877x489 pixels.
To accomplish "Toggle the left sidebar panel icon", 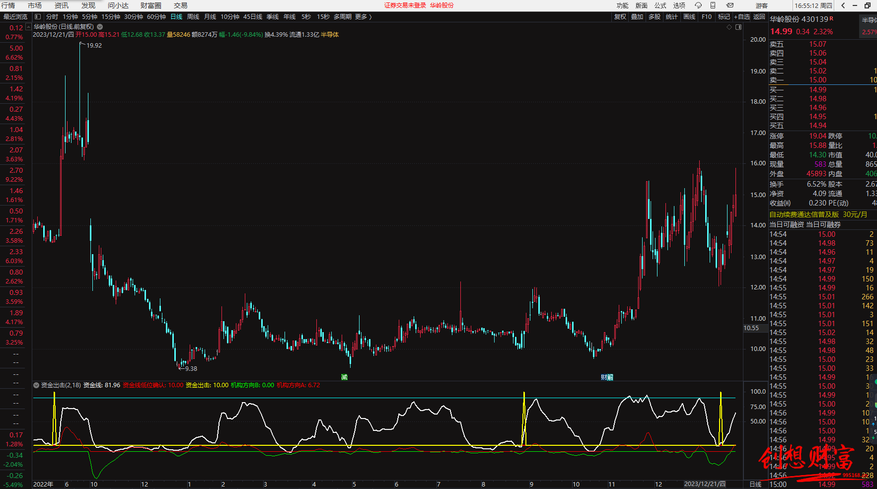I will tap(38, 17).
